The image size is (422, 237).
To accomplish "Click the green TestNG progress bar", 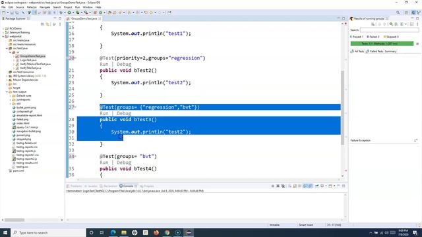I will coord(382,43).
